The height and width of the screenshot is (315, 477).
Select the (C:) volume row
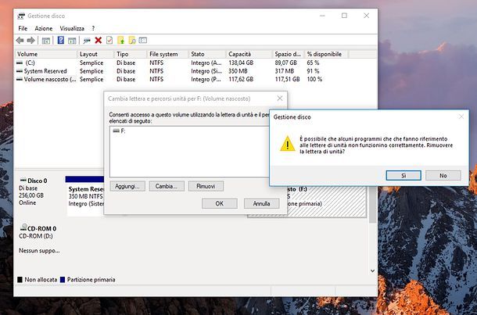(182, 63)
